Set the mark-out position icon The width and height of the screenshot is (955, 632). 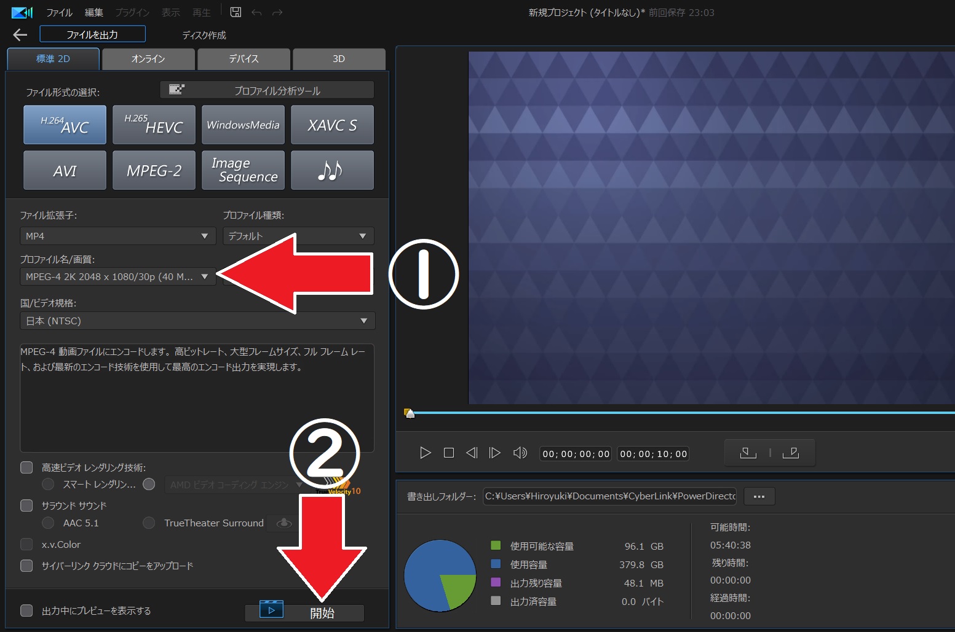791,453
